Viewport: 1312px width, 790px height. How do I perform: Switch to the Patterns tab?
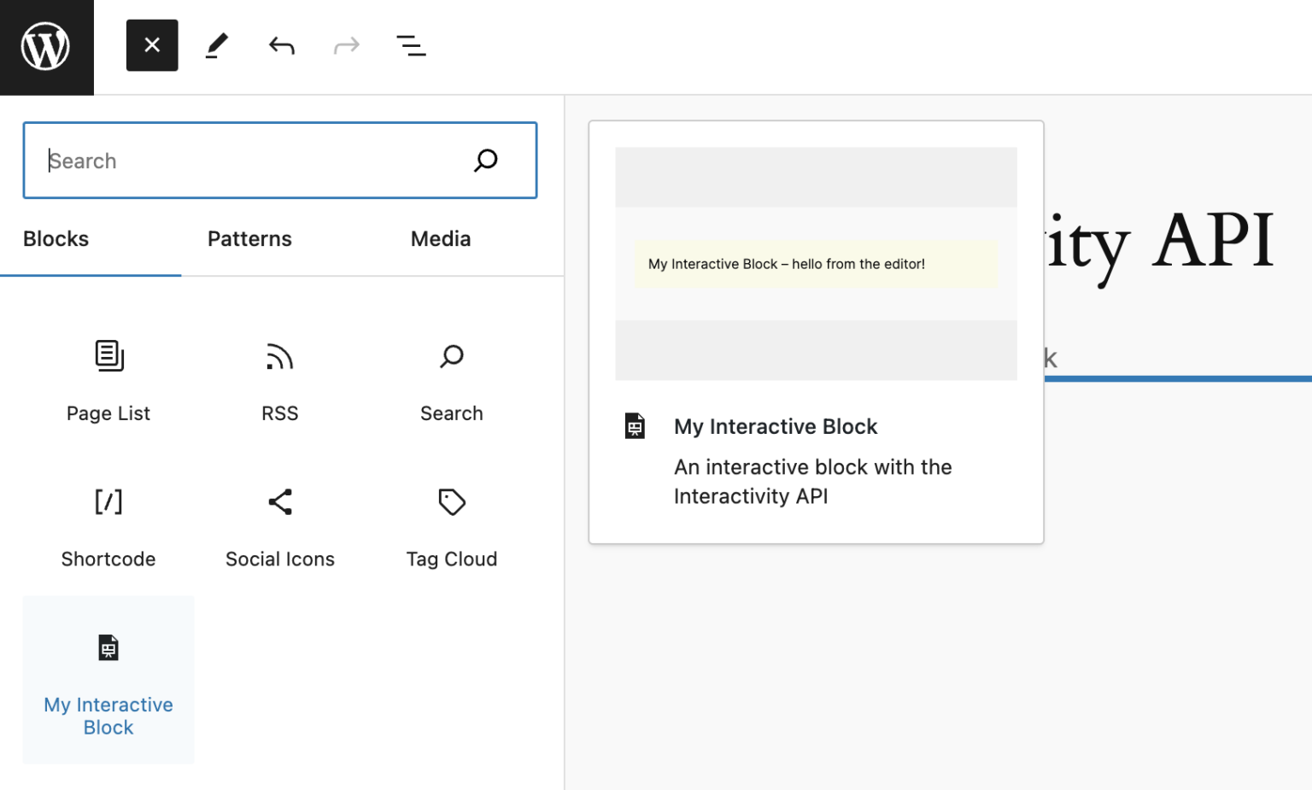point(249,239)
